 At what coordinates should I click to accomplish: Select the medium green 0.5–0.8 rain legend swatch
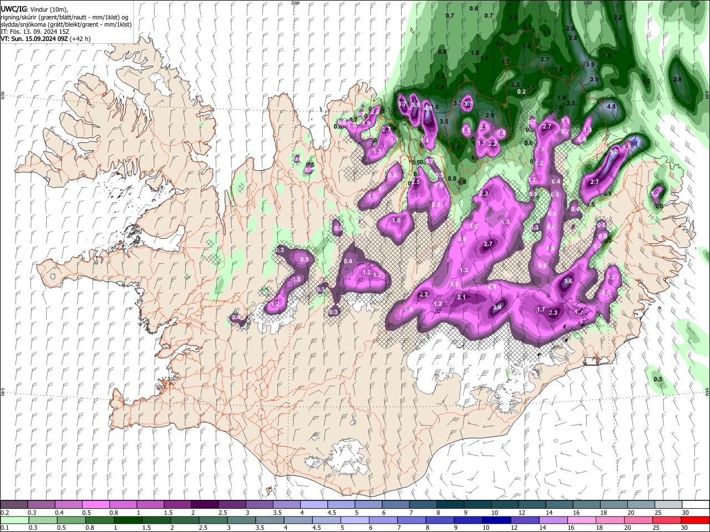point(71,520)
